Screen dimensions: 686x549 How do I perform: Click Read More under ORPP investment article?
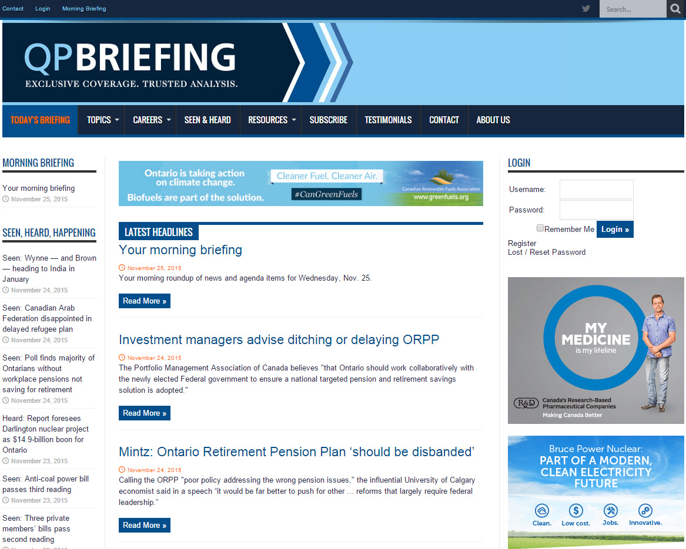coord(144,413)
